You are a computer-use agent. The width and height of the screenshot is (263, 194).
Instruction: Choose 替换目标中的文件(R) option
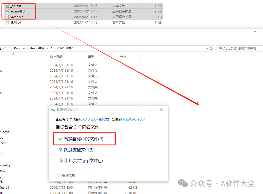pyautogui.click(x=84, y=139)
